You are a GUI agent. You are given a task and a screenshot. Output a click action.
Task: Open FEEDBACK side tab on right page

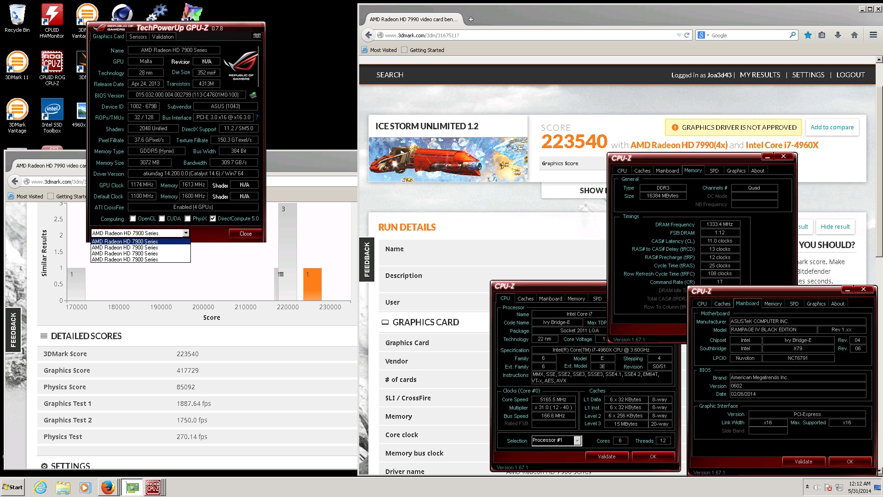[x=367, y=259]
